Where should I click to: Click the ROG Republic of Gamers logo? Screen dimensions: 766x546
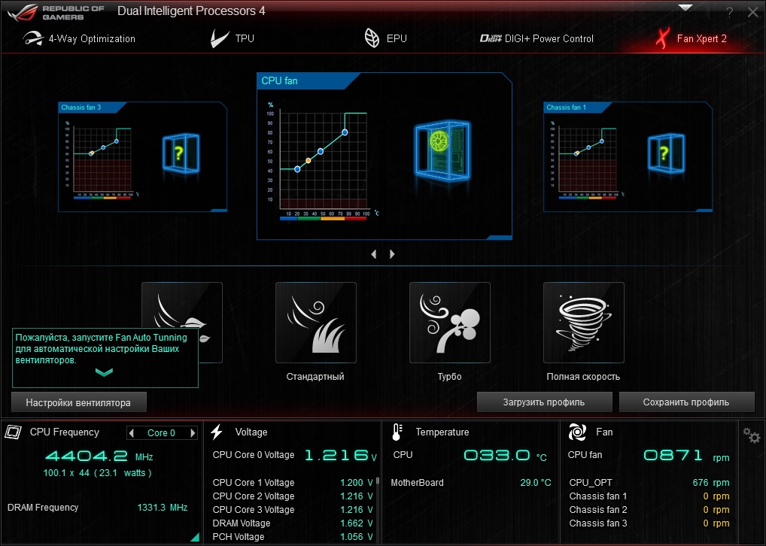click(56, 13)
